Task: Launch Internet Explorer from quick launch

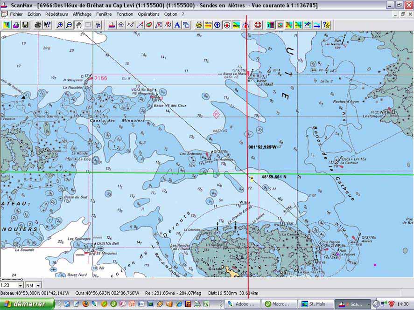Action: click(x=179, y=304)
